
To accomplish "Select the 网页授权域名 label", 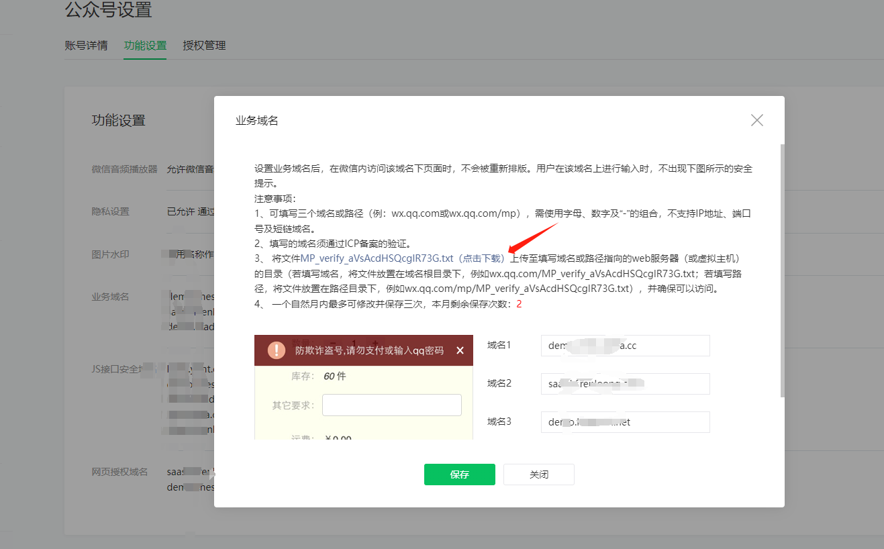I will click(119, 472).
